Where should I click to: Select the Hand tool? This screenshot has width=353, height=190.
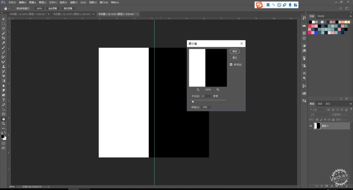pyautogui.click(x=3, y=119)
